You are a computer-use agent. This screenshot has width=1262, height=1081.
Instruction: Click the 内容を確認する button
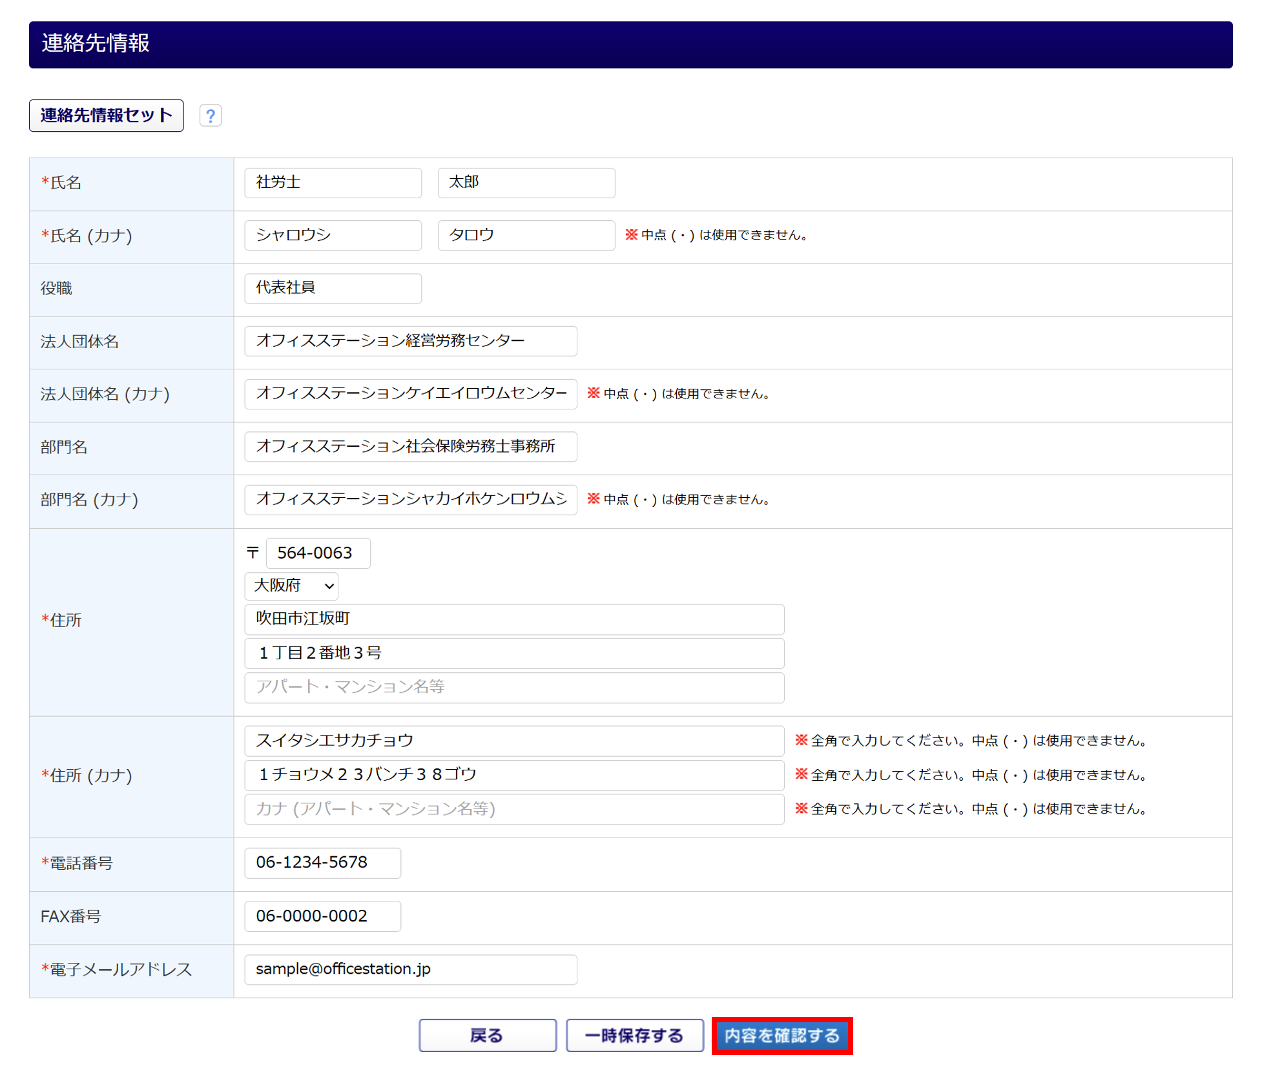(x=781, y=1036)
